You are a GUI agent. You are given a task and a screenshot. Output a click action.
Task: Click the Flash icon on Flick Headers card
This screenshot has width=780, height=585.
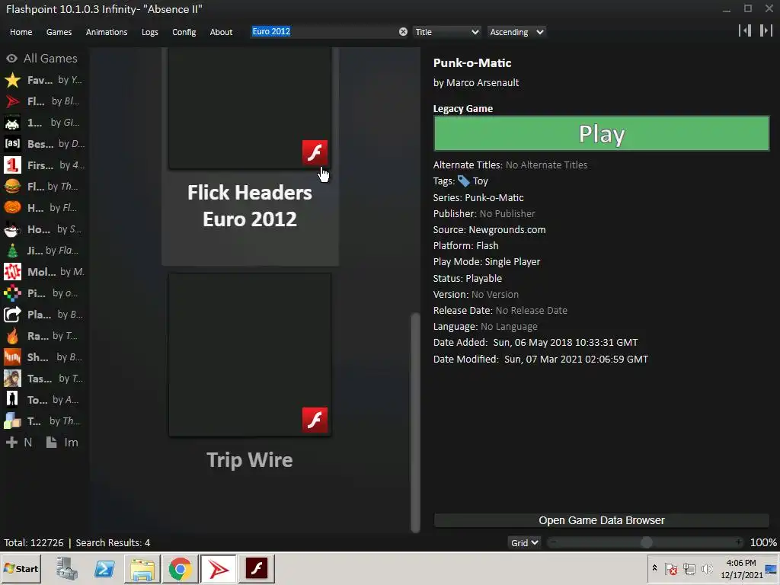point(315,152)
